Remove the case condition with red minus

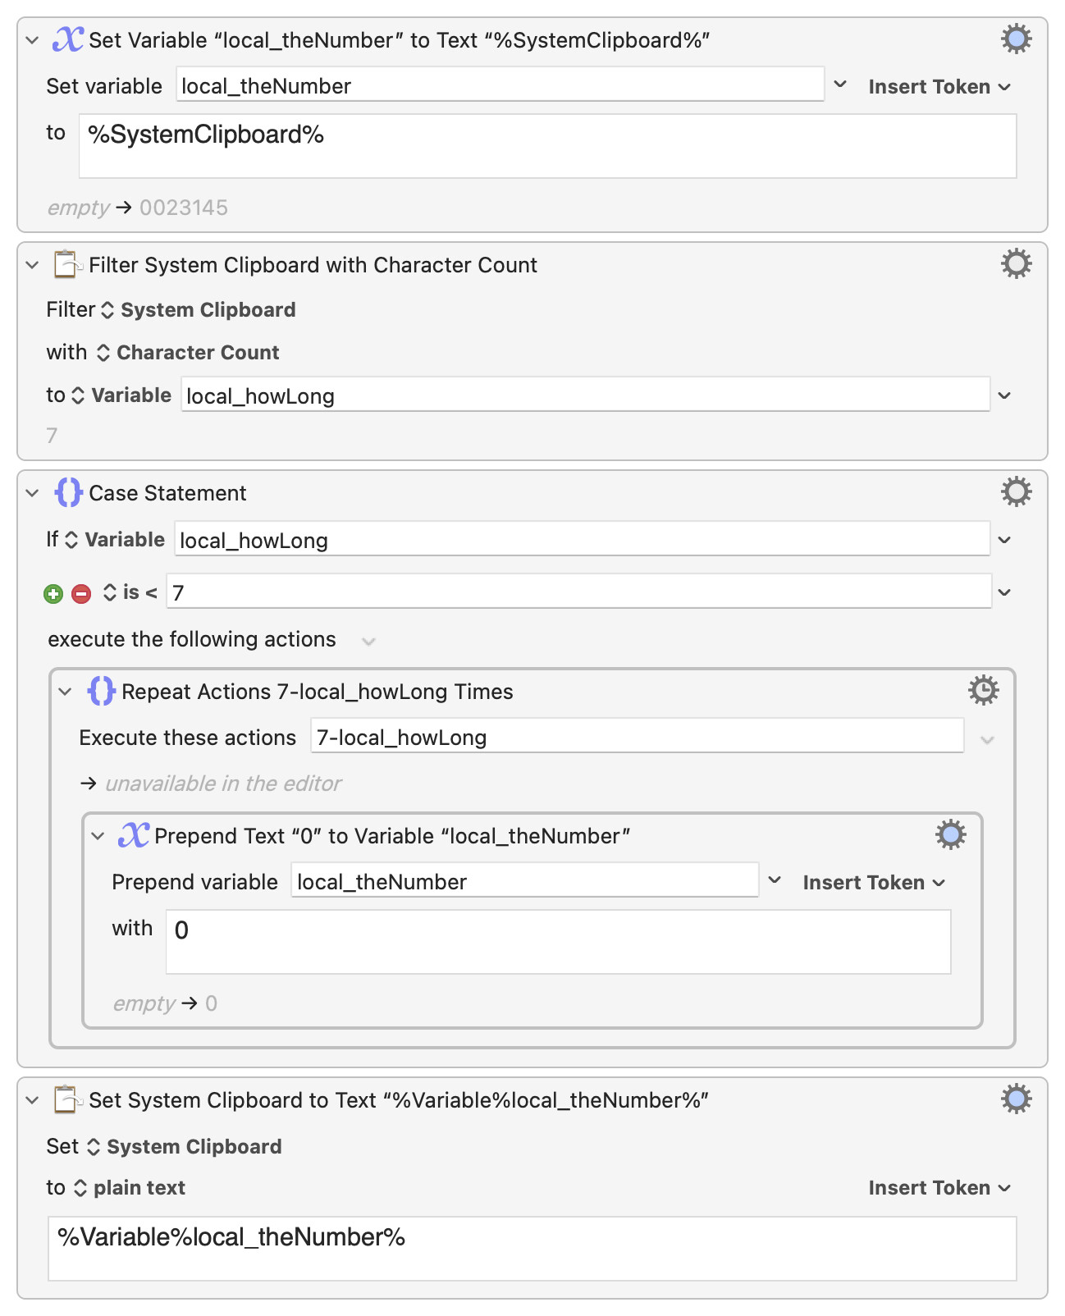(81, 593)
